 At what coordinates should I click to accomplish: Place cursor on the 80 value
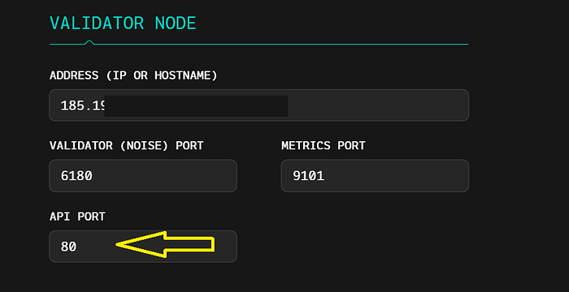[68, 247]
